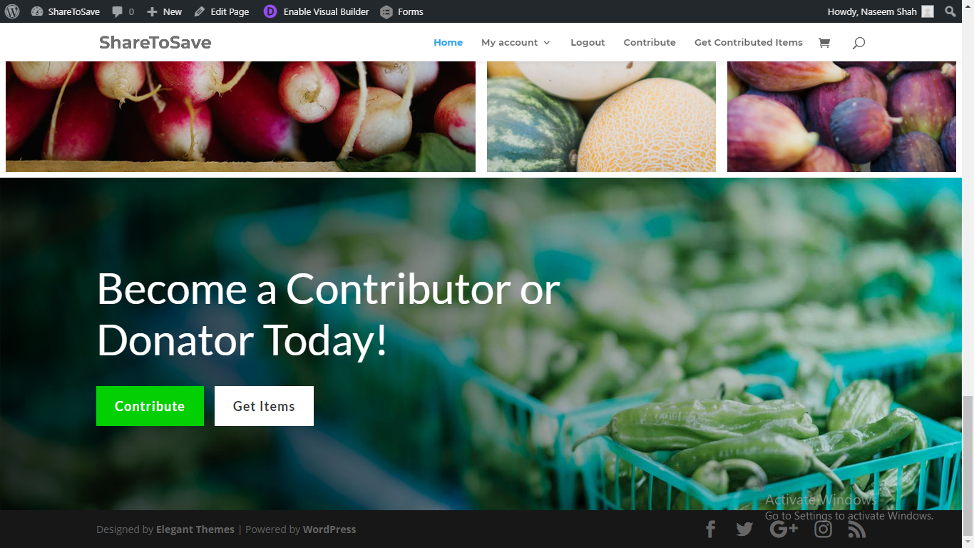Go to Get Contributed Items page

point(749,43)
